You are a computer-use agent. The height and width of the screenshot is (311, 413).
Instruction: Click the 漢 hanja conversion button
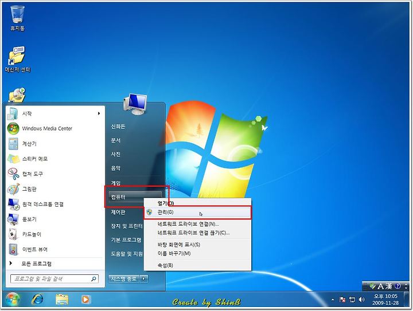click(388, 286)
